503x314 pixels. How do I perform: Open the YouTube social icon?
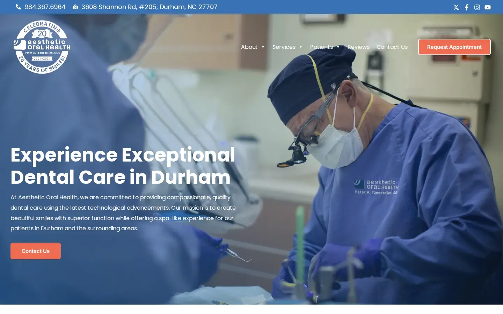point(488,7)
